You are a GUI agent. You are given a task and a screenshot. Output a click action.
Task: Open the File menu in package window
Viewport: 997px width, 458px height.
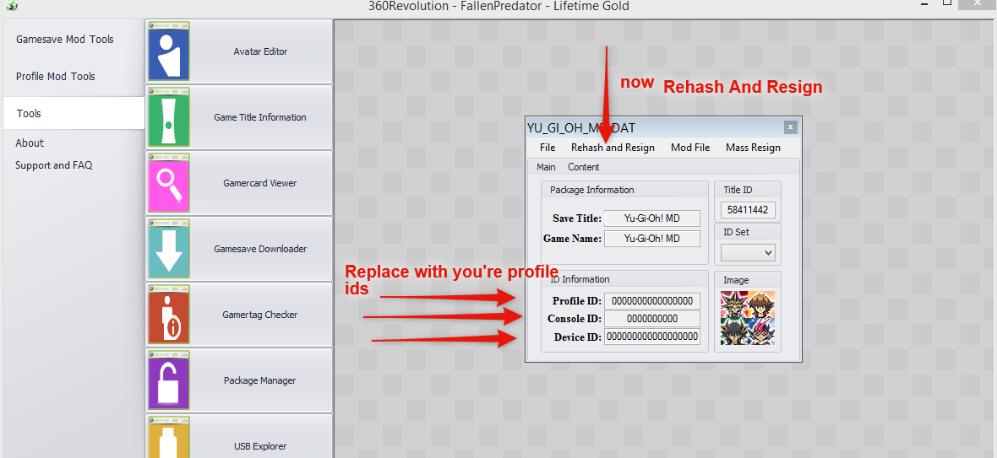548,147
